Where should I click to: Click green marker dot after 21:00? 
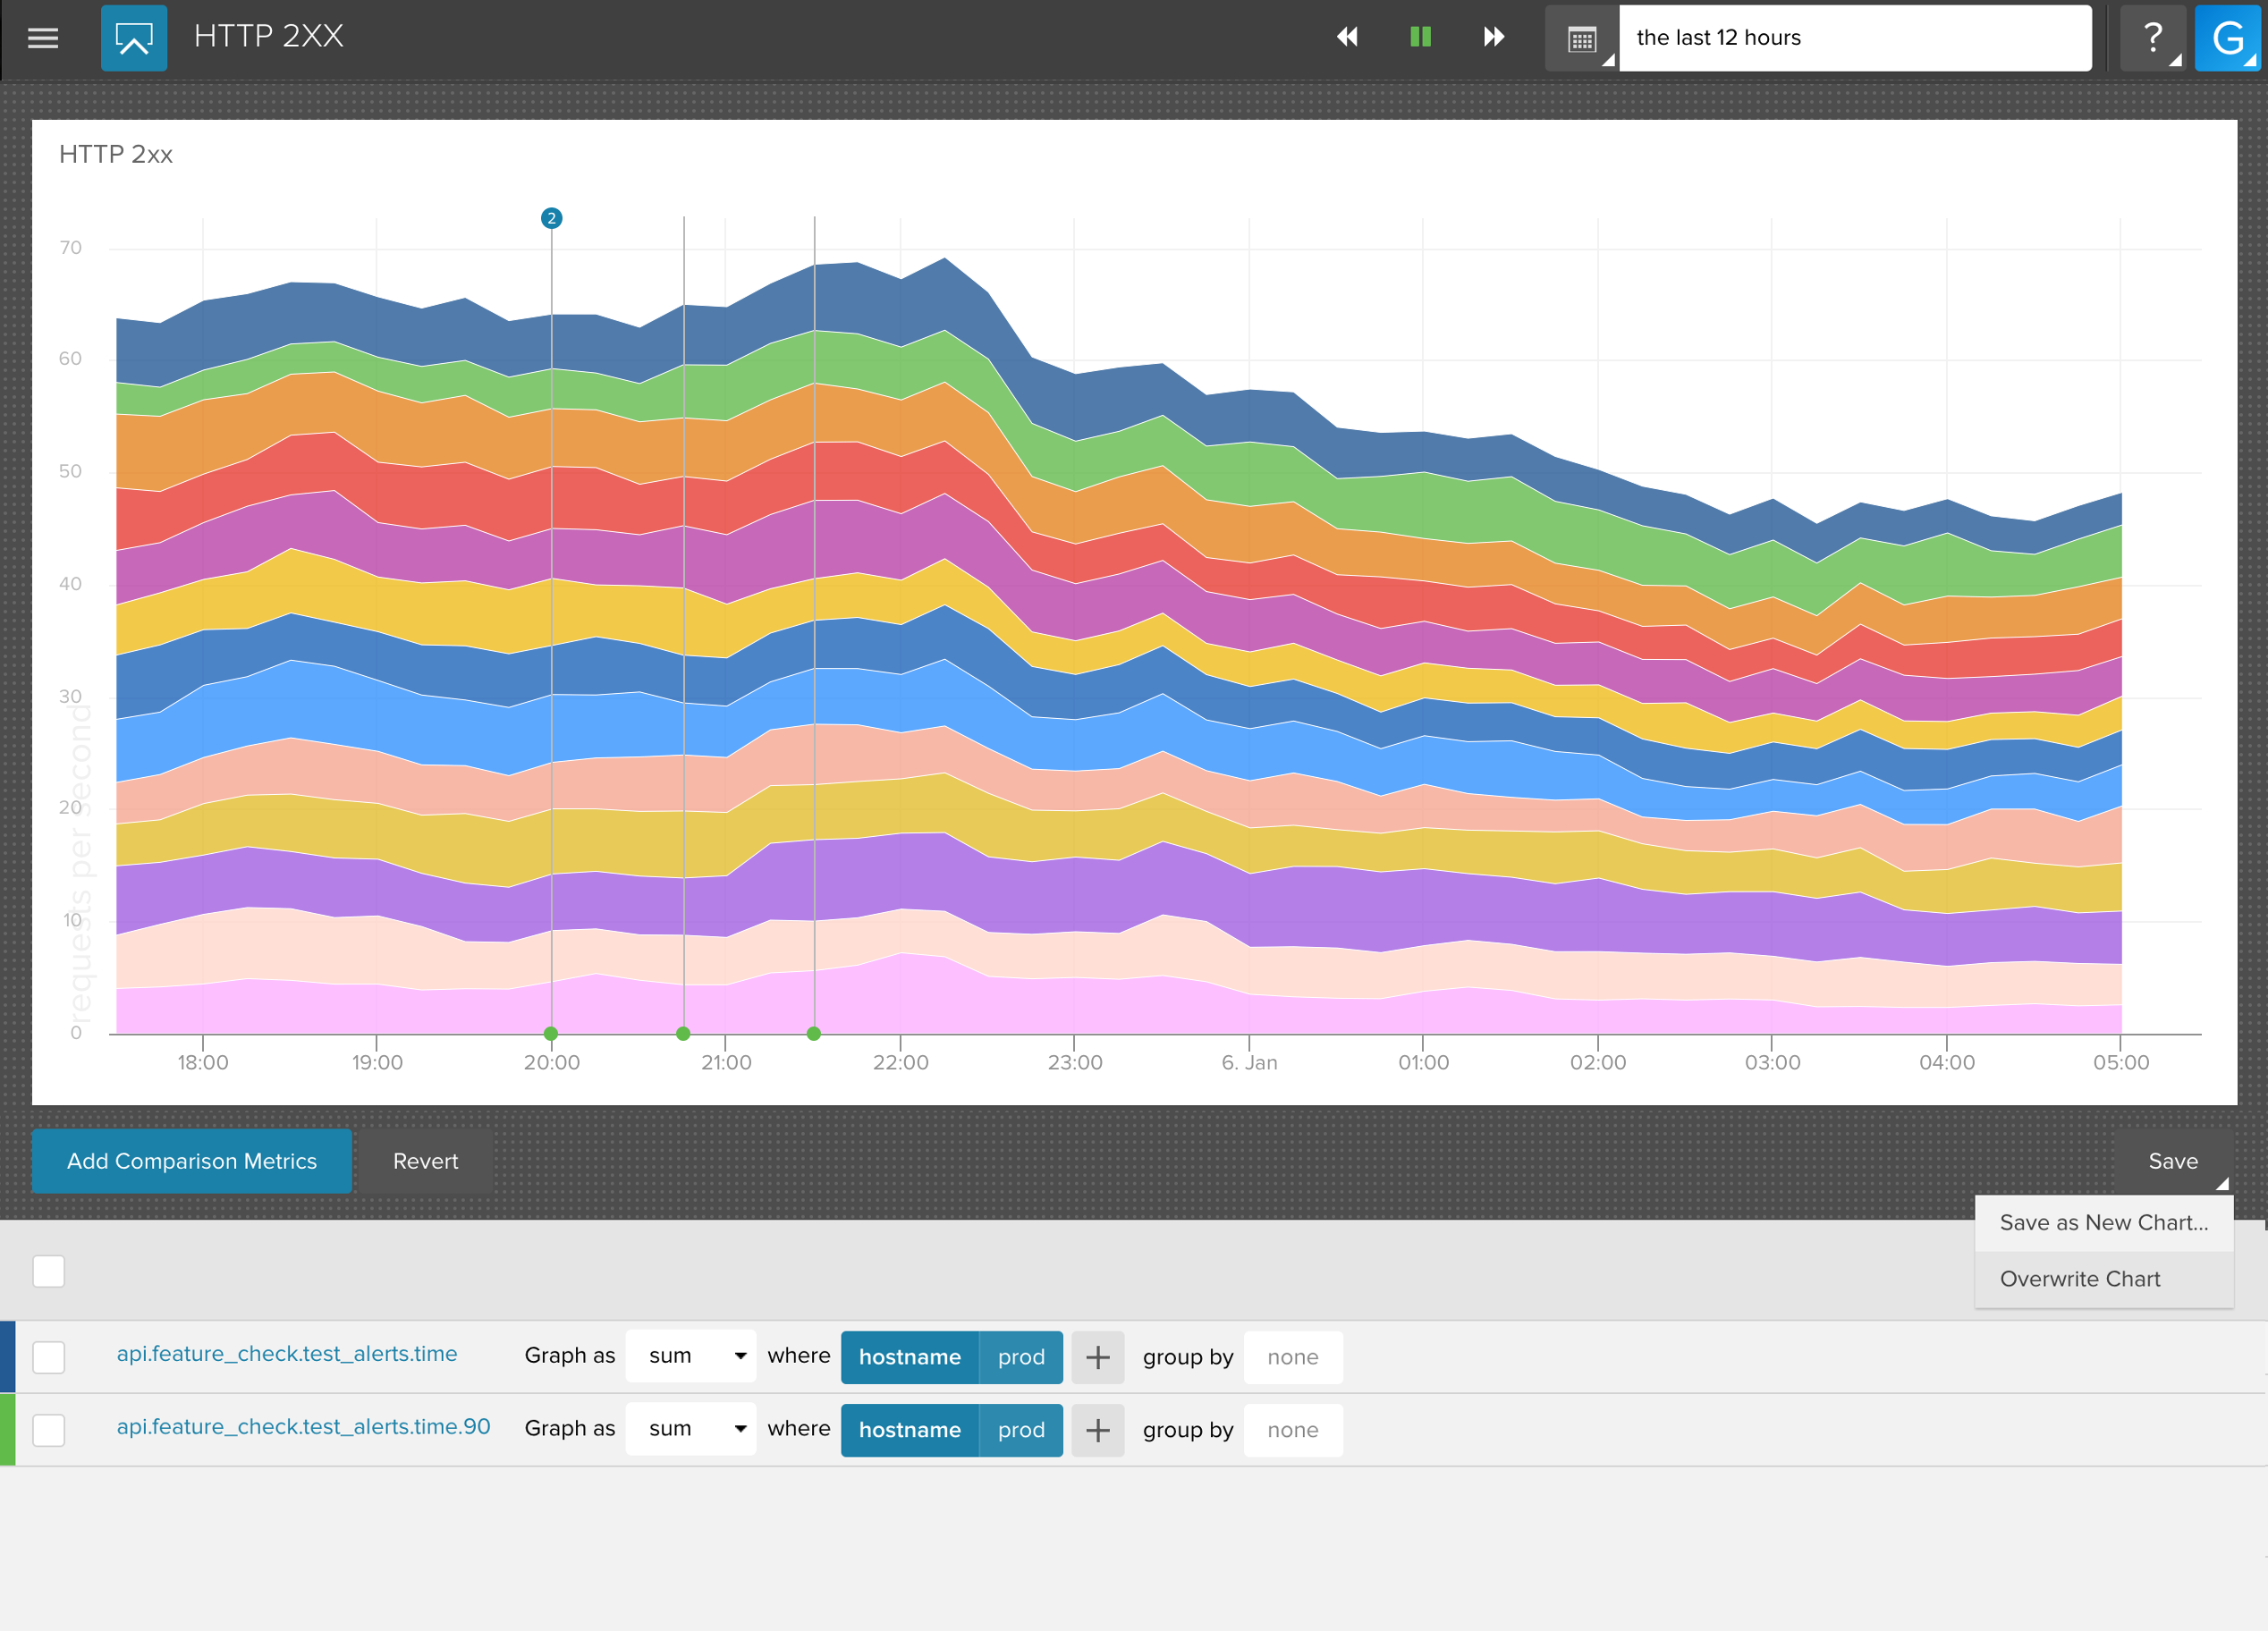click(x=814, y=1033)
